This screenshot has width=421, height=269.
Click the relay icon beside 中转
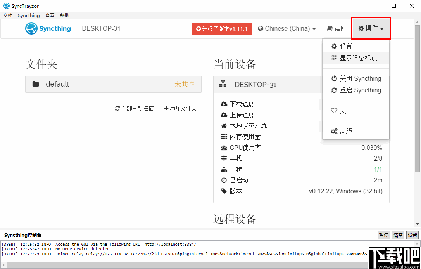(224, 169)
